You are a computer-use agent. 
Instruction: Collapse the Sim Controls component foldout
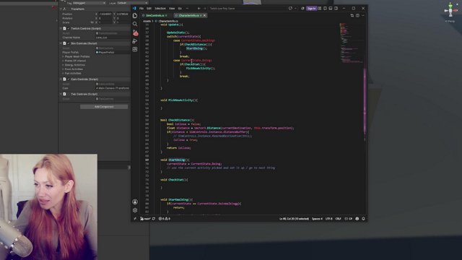pos(61,43)
